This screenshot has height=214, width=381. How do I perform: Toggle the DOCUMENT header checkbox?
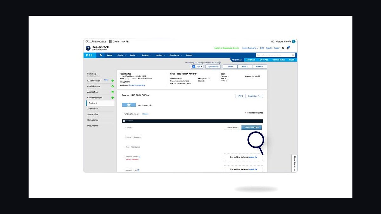coord(124,121)
